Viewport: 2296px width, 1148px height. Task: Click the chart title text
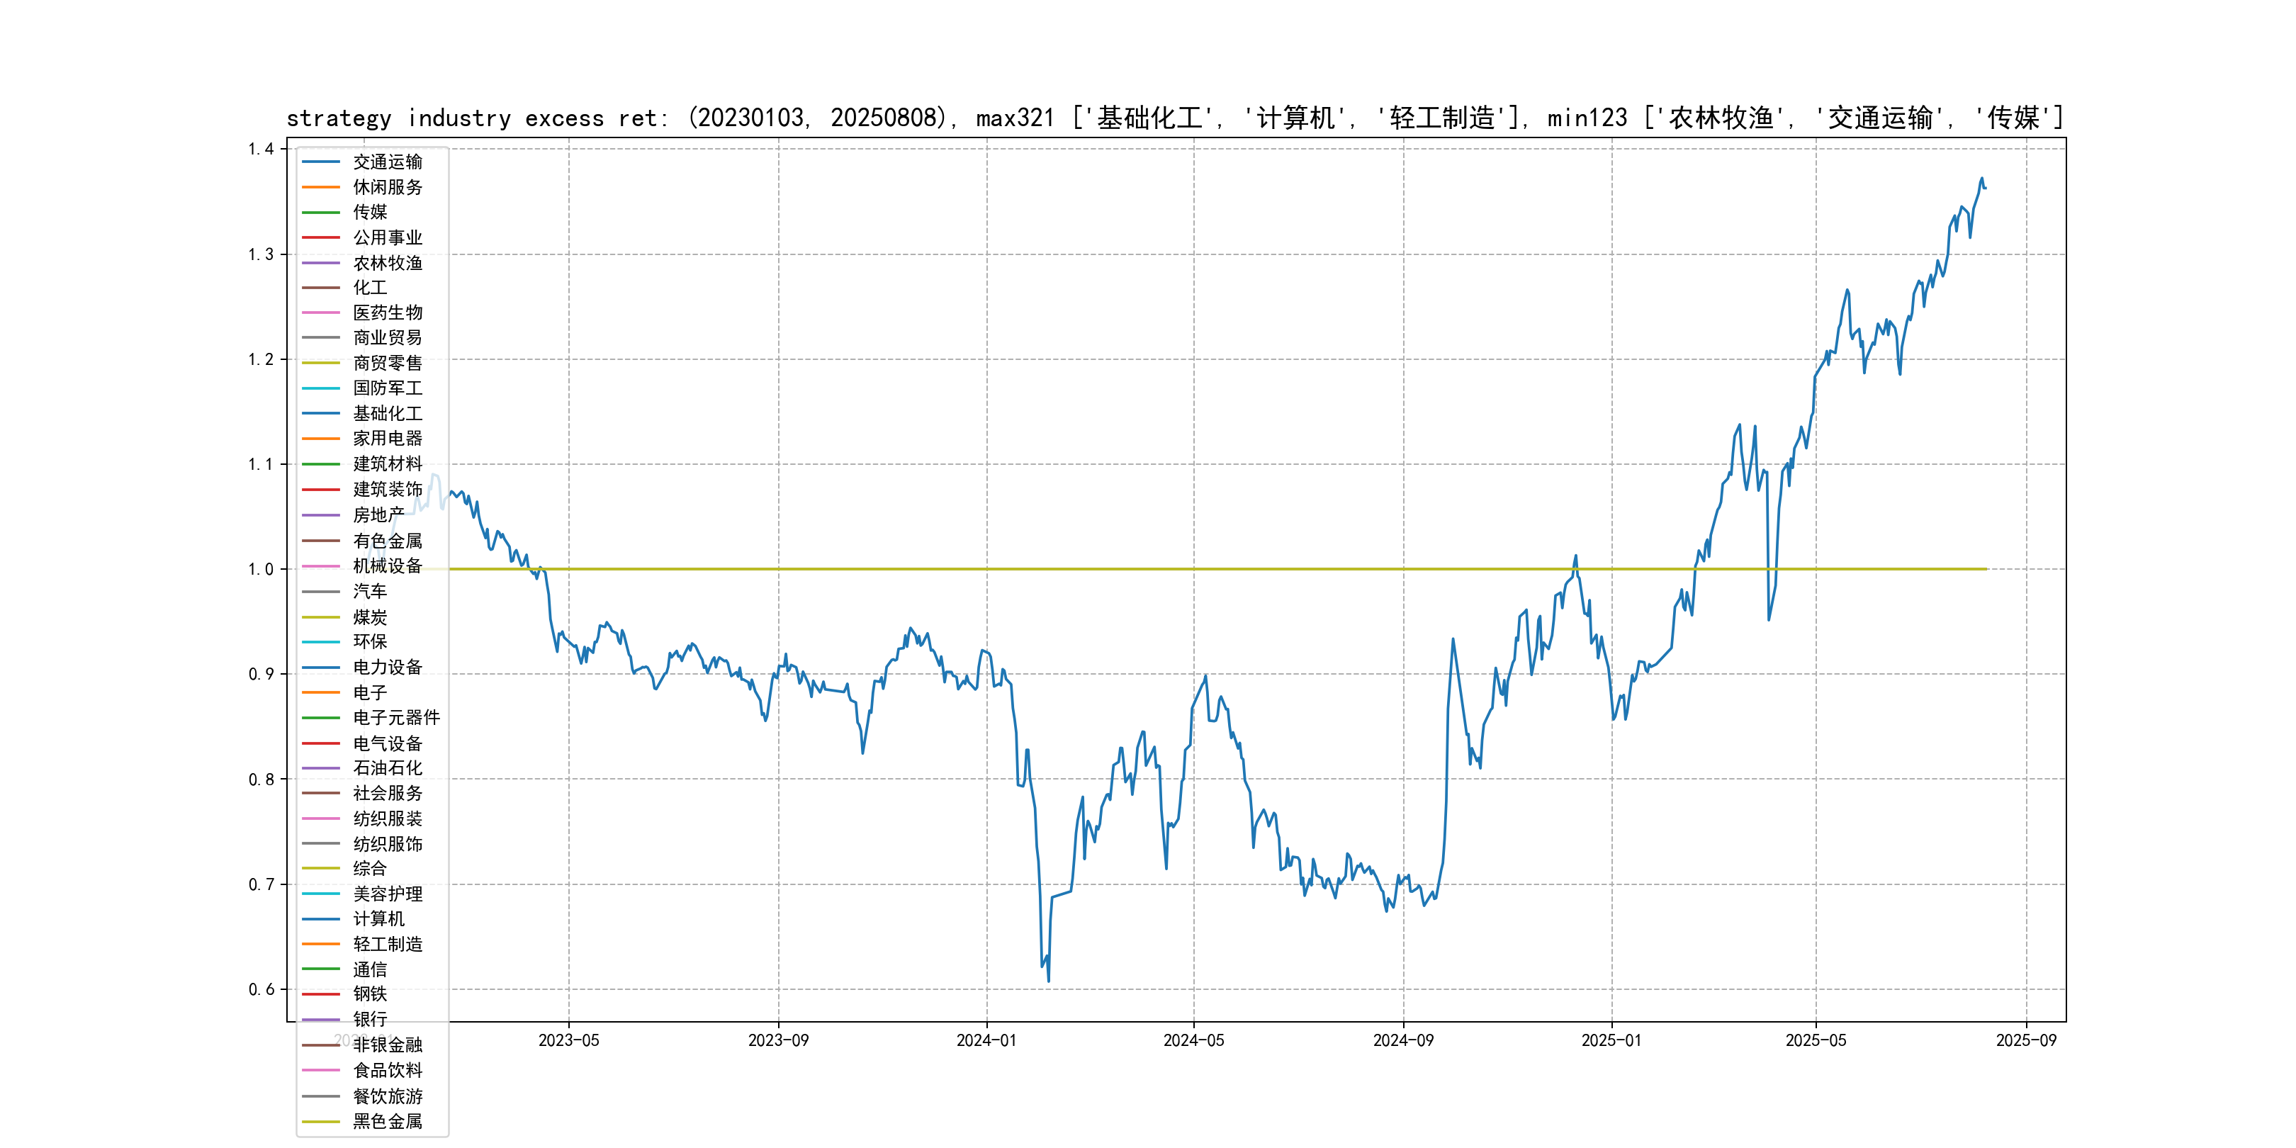(x=1175, y=118)
